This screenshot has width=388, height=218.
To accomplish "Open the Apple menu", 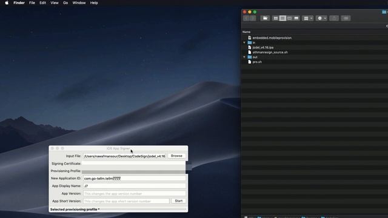I will click(x=7, y=3).
